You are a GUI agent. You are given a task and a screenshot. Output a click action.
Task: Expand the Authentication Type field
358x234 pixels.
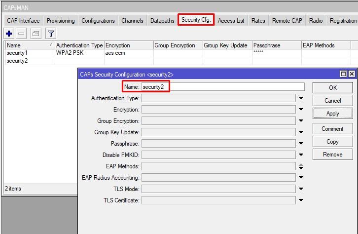(x=301, y=98)
